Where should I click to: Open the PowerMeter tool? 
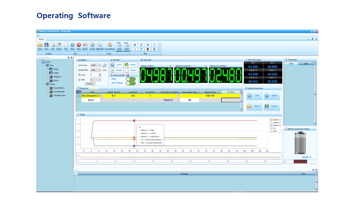tap(110, 46)
